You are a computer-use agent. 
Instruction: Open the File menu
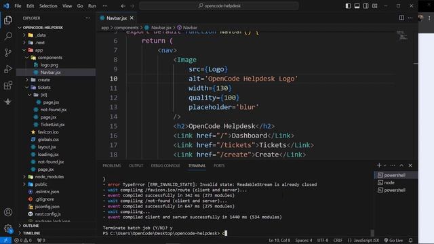coord(18,6)
